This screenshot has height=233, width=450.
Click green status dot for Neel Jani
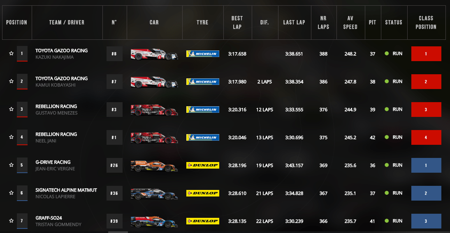[387, 137]
